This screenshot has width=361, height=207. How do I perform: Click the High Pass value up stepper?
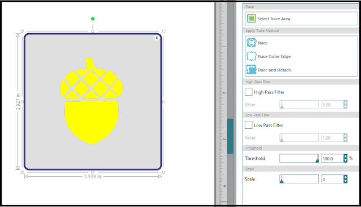(x=345, y=102)
